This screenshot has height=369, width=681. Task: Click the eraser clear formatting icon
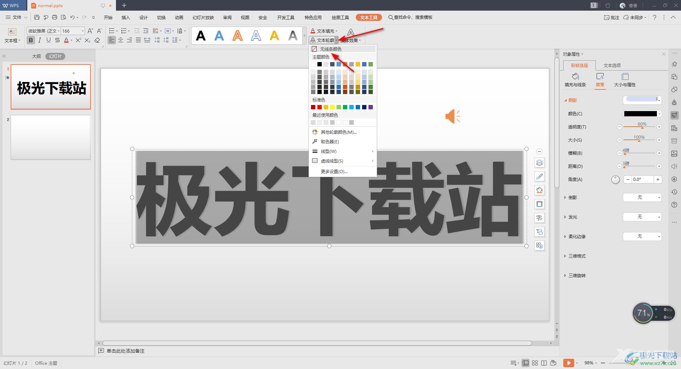click(97, 40)
